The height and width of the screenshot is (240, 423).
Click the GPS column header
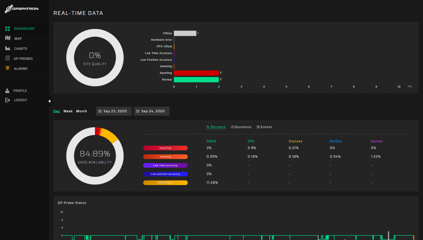[x=251, y=141]
